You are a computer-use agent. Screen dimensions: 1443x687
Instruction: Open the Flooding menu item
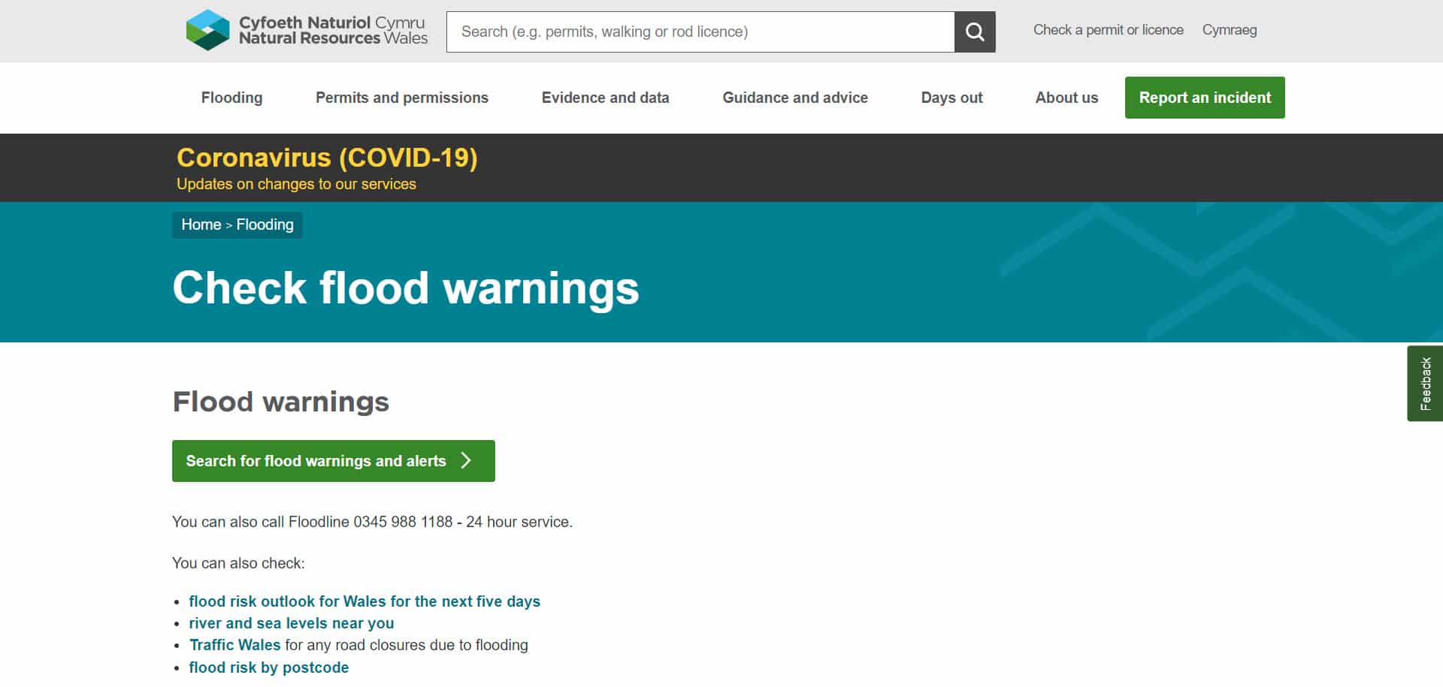(231, 98)
